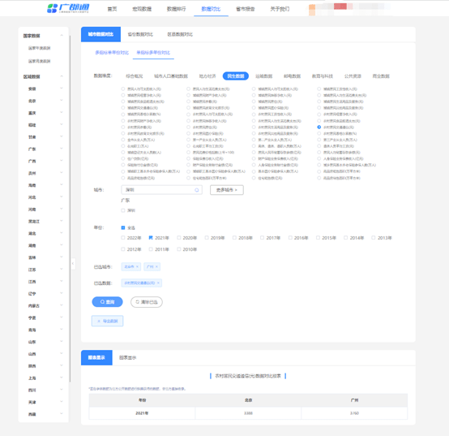Click the site logo in header
The image size is (449, 436).
68,8
